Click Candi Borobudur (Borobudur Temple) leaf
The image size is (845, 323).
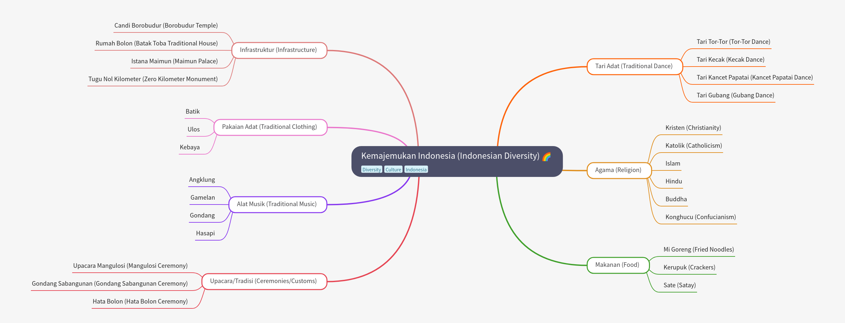[x=166, y=26]
